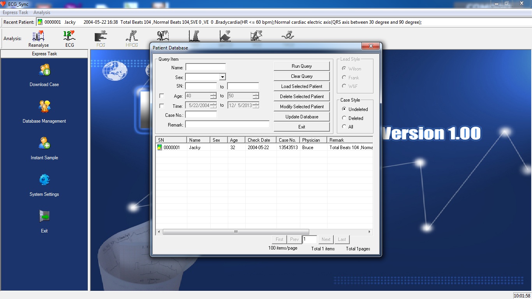Select the HFCG analysis icon
The width and height of the screenshot is (532, 299).
click(x=132, y=37)
